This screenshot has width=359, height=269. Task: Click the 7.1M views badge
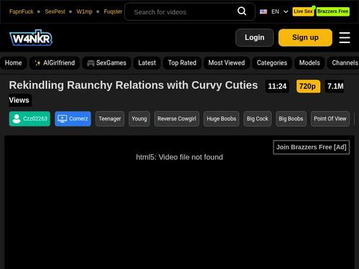point(335,86)
